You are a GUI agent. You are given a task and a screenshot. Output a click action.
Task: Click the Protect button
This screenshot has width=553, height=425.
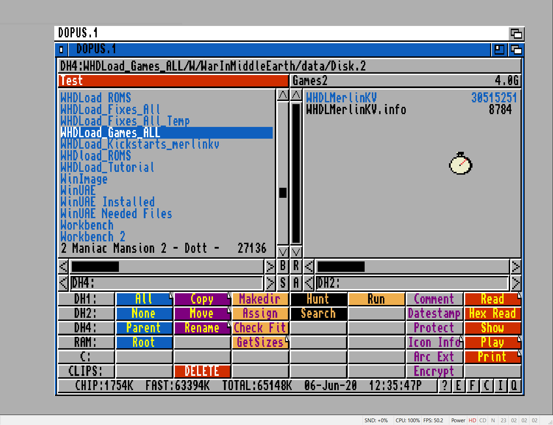(x=434, y=328)
